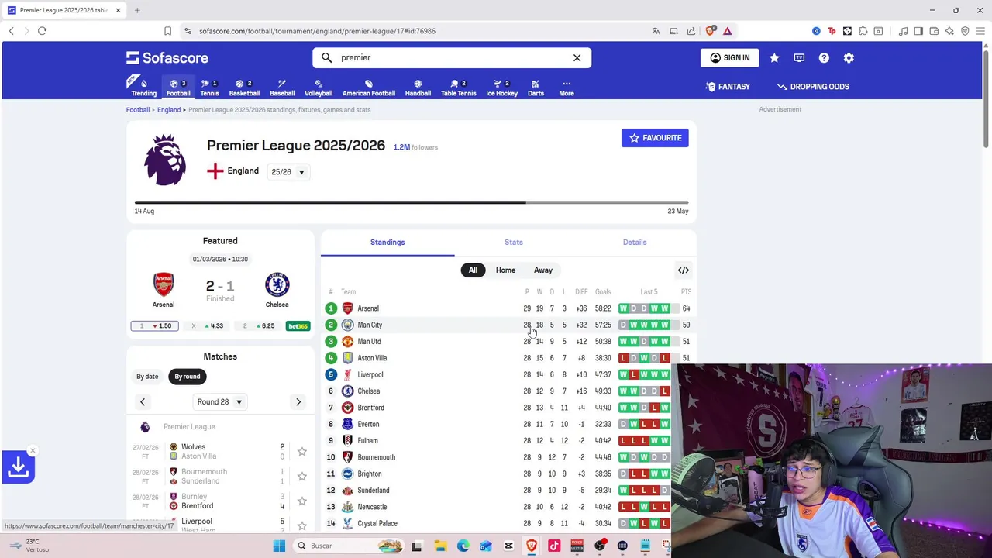The image size is (992, 558).
Task: Filter standings by Away matches
Action: point(542,270)
